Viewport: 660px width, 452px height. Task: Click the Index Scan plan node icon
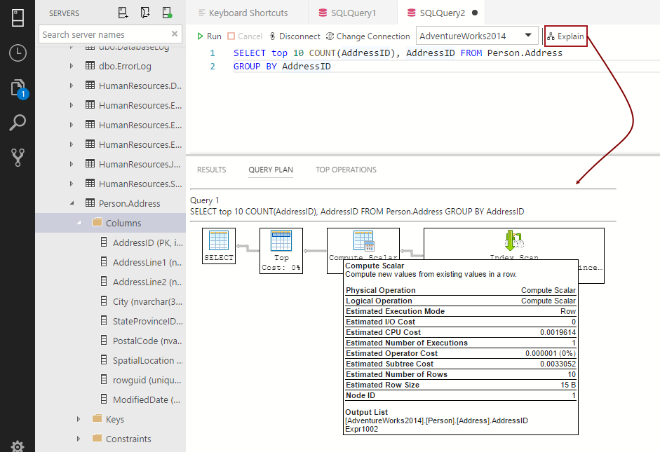(514, 240)
